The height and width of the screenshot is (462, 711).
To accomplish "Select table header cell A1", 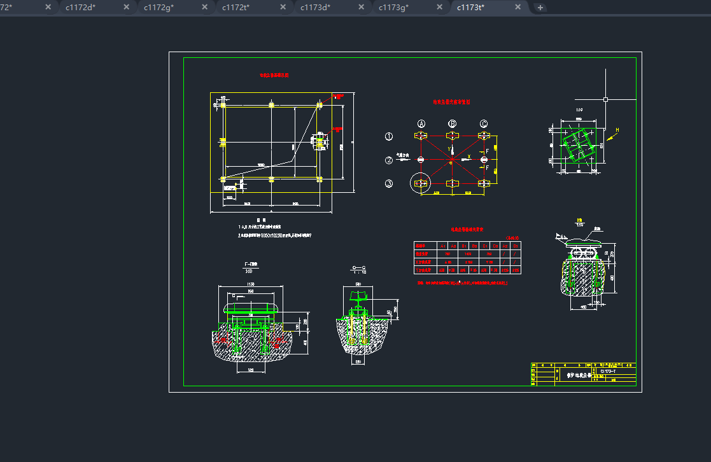I will [442, 246].
